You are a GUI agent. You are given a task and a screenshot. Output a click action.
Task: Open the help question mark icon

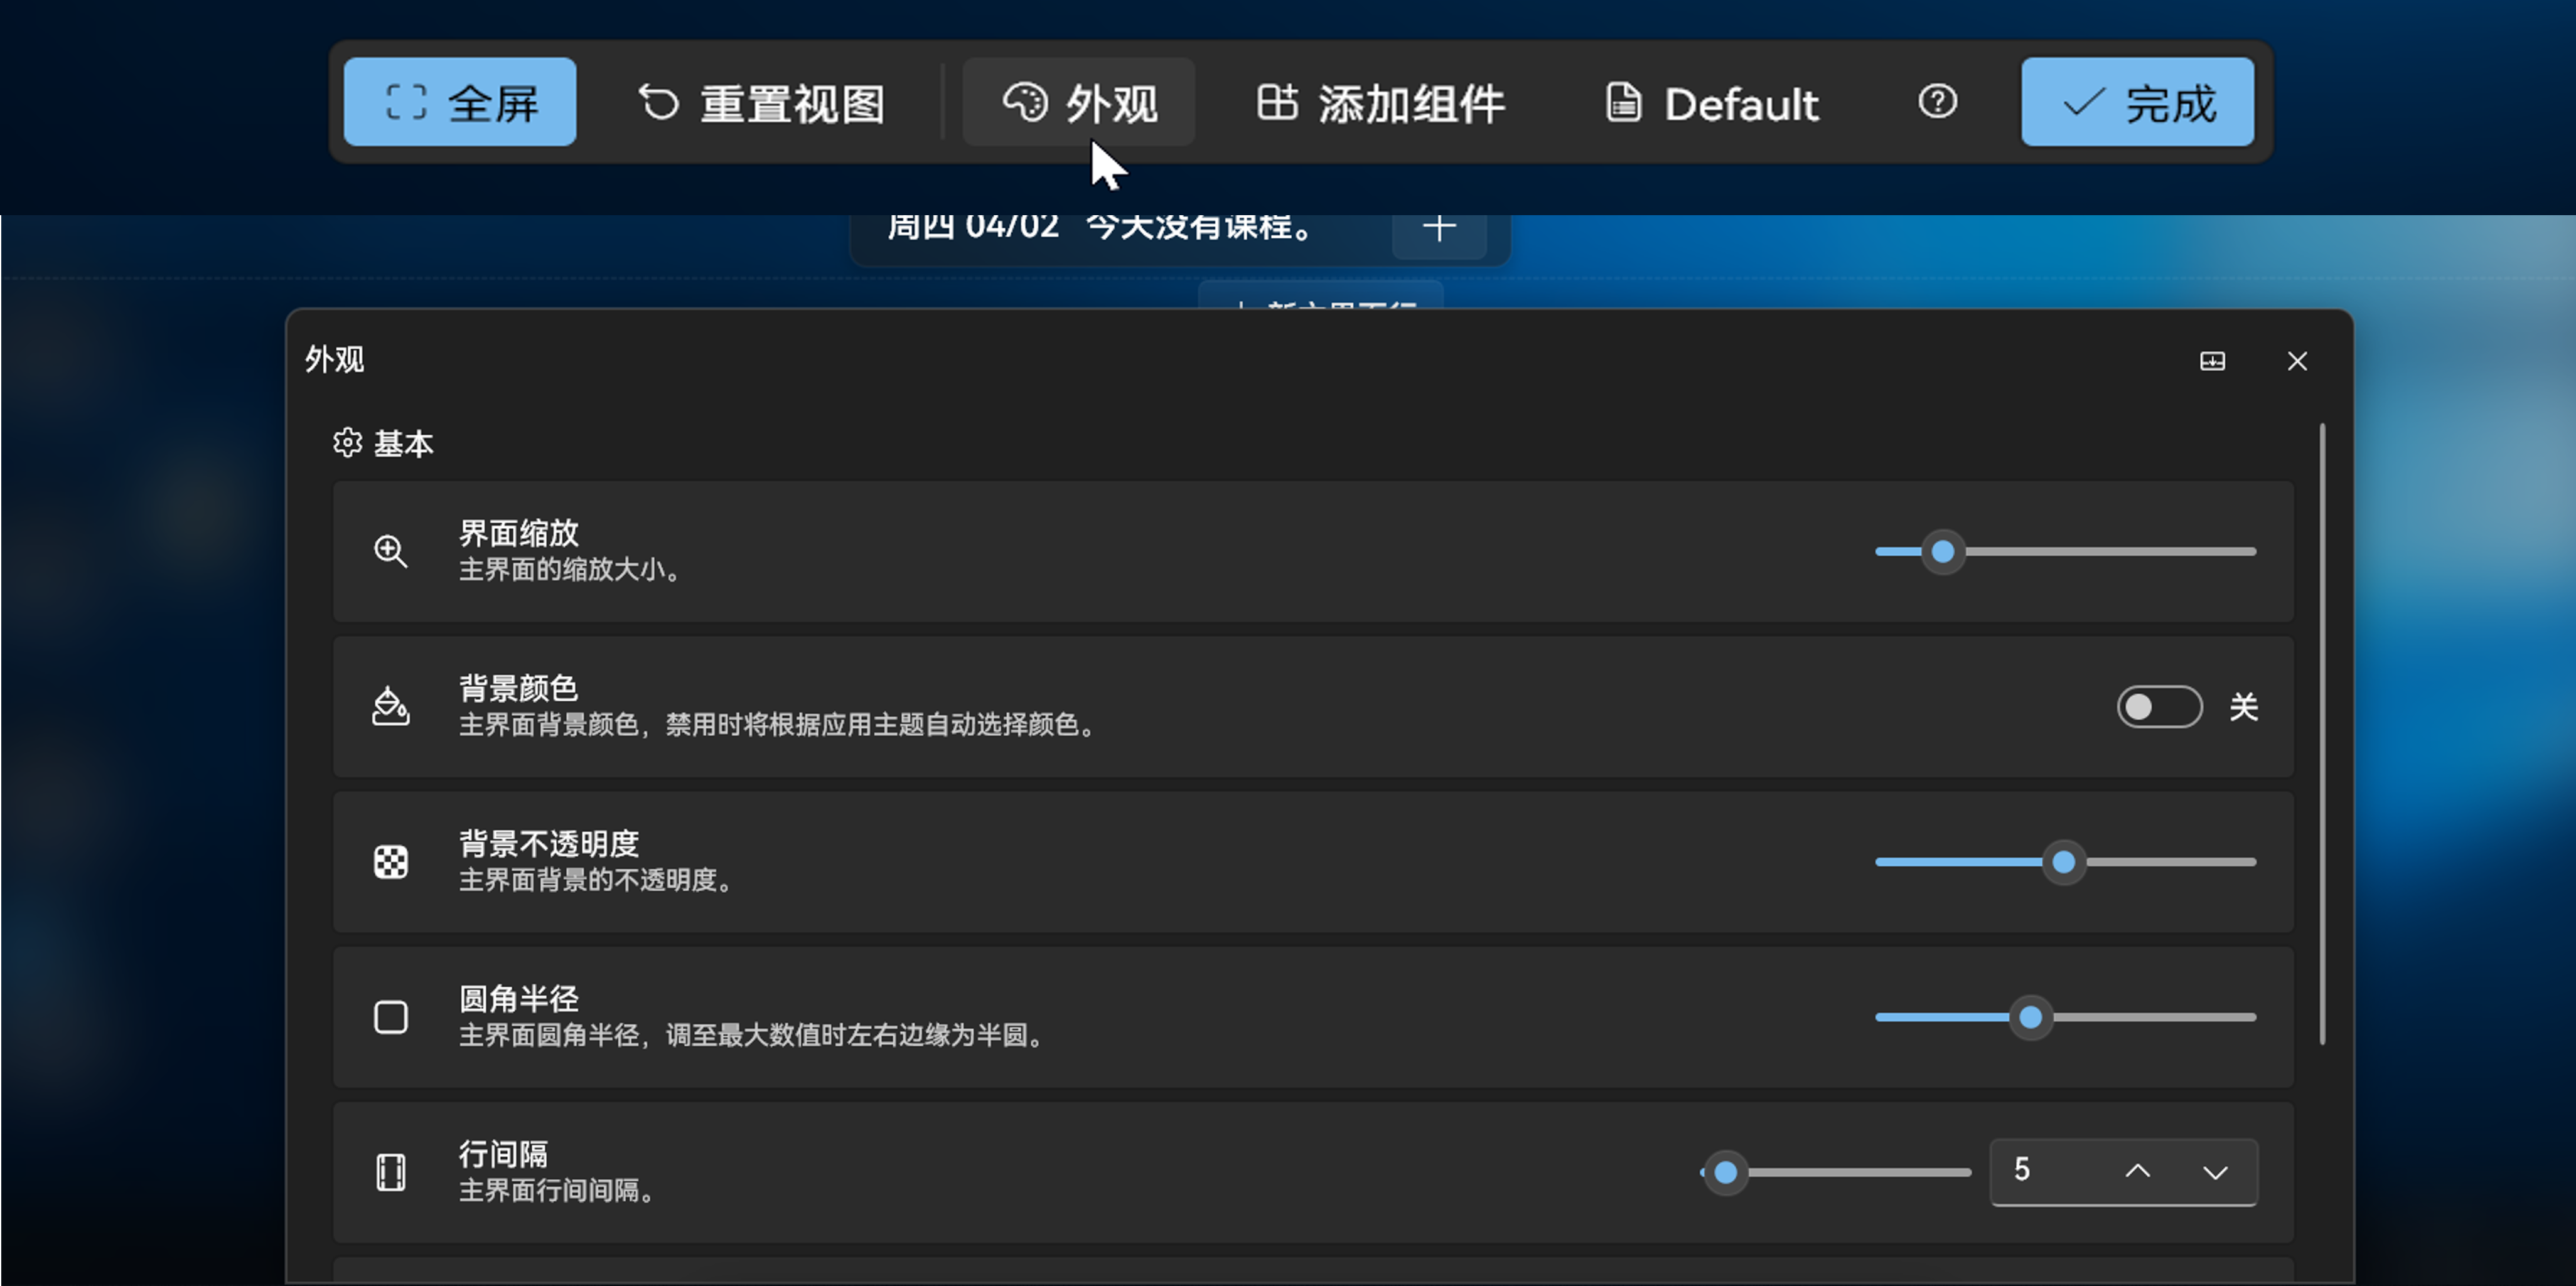click(x=1937, y=101)
